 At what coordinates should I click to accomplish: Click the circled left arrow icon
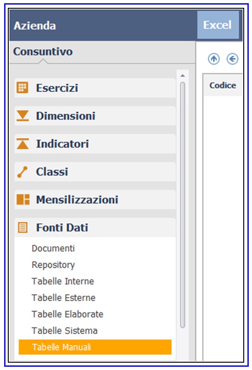pos(232,59)
